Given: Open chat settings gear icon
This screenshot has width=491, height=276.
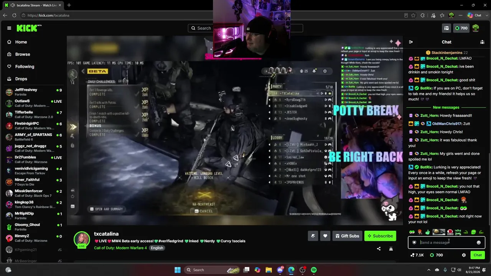Looking at the screenshot, I should coord(464,255).
